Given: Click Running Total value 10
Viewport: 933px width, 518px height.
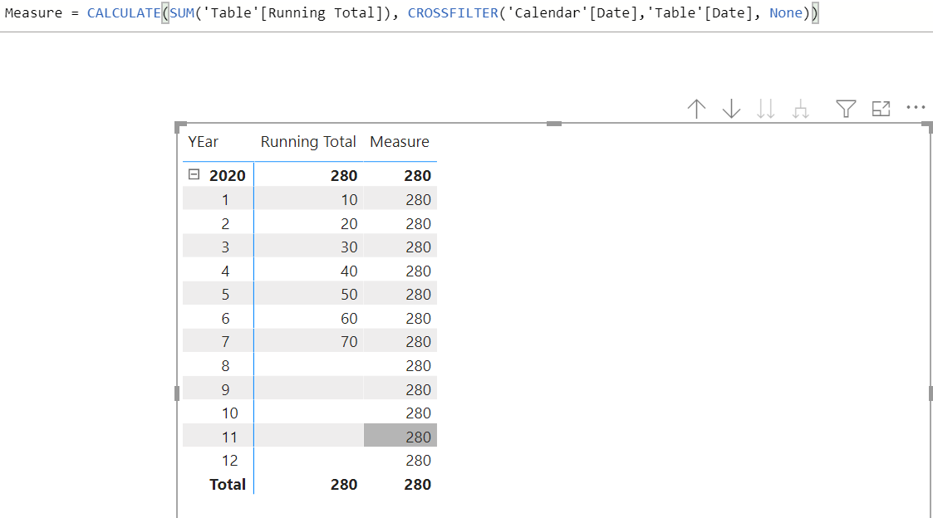Looking at the screenshot, I should (349, 200).
